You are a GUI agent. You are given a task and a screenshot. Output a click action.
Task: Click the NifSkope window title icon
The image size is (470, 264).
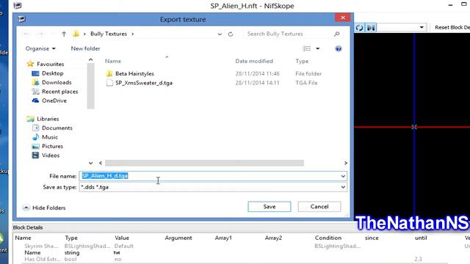18,5
